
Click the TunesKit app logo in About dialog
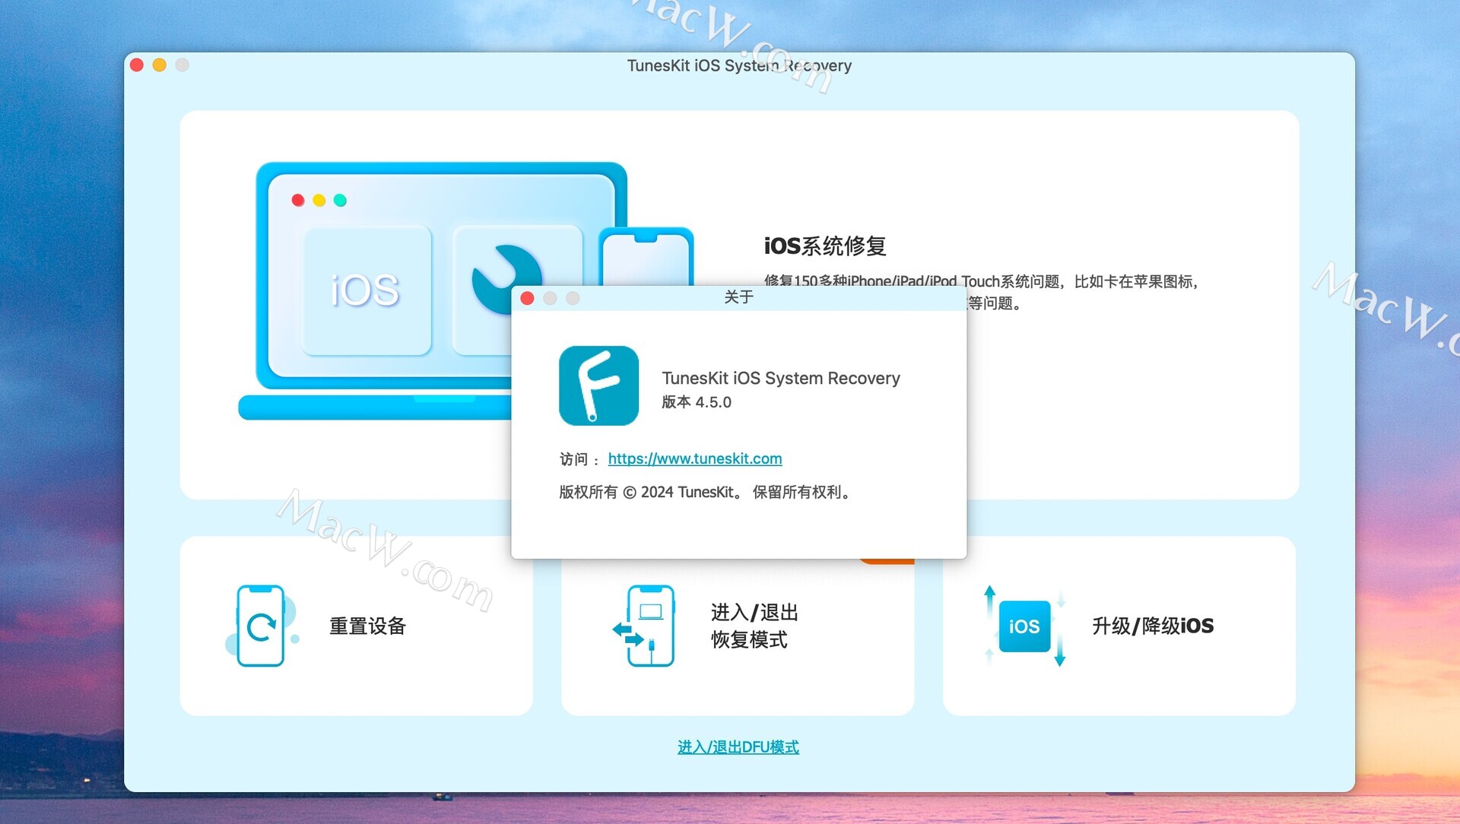pyautogui.click(x=598, y=385)
